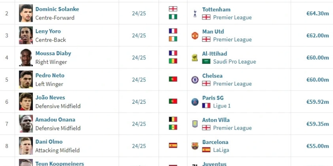Click Pedro Neto's Portugal nationality flag
This screenshot has width=333, height=166.
pyautogui.click(x=173, y=79)
